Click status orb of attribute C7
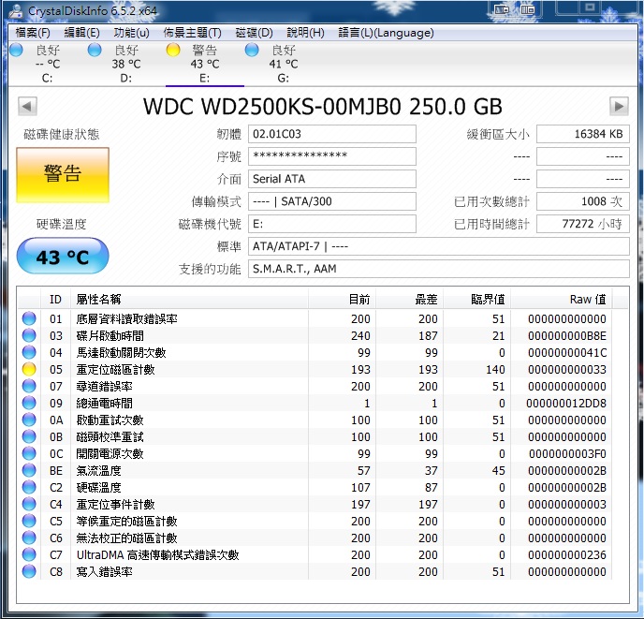The height and width of the screenshot is (619, 644). 29,554
